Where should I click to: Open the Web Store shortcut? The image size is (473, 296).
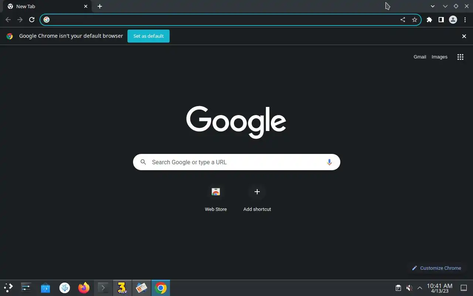click(x=216, y=199)
